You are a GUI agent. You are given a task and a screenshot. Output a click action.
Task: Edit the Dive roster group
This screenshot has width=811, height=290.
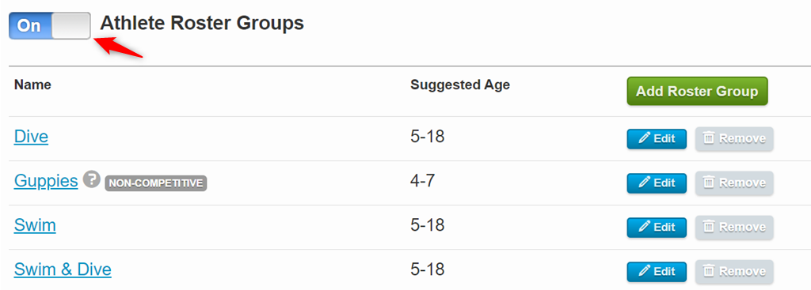657,139
